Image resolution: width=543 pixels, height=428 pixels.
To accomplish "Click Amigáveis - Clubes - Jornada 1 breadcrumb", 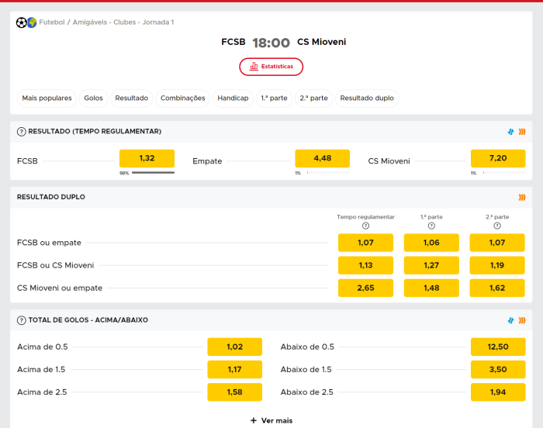I will point(123,22).
